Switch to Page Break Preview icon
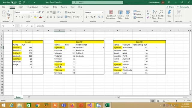 (164, 101)
